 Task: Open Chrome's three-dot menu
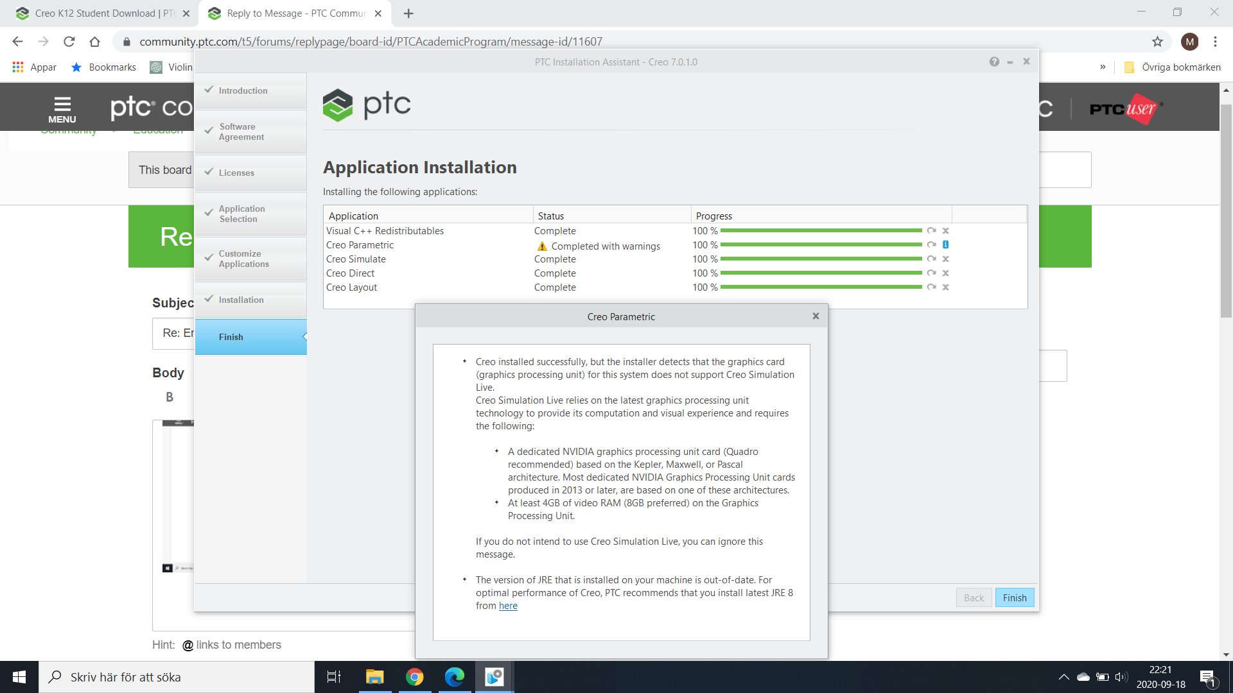tap(1215, 41)
